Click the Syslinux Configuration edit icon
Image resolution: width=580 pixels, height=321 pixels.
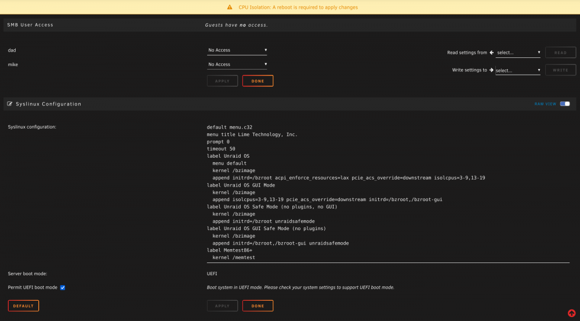pos(10,104)
